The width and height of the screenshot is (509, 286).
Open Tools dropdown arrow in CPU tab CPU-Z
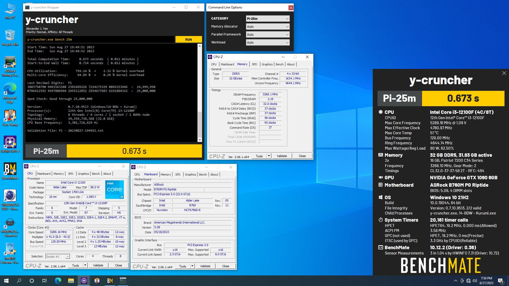click(85, 265)
